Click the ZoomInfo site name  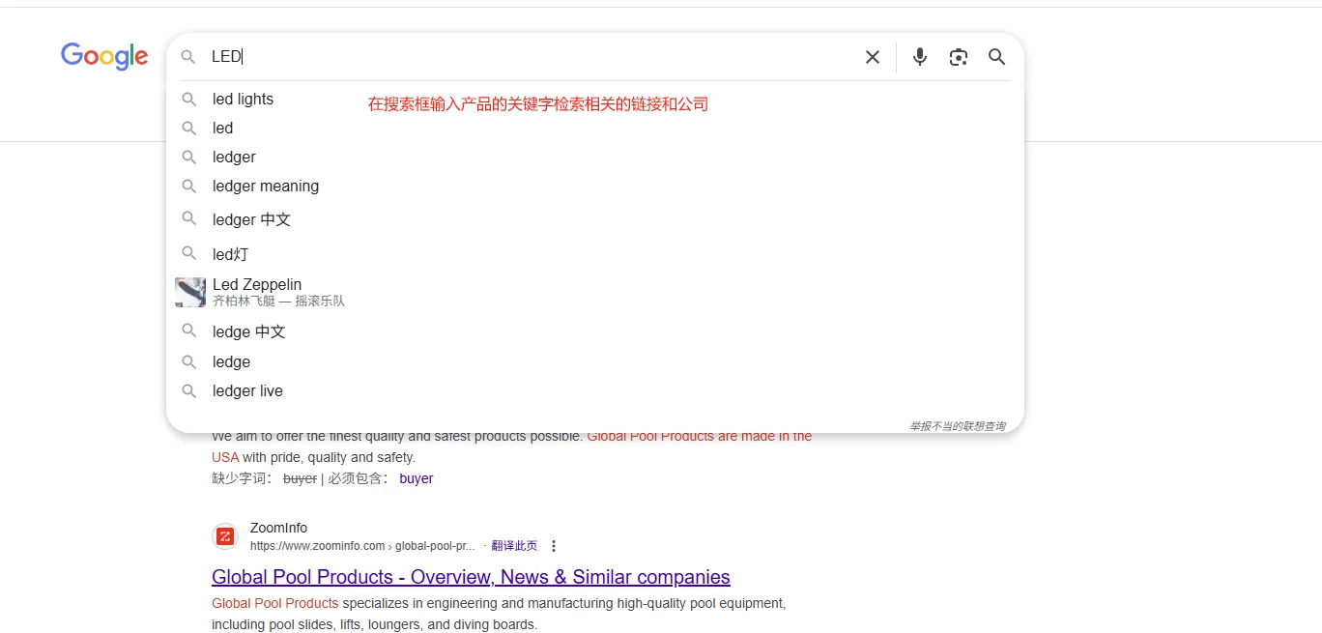(278, 528)
